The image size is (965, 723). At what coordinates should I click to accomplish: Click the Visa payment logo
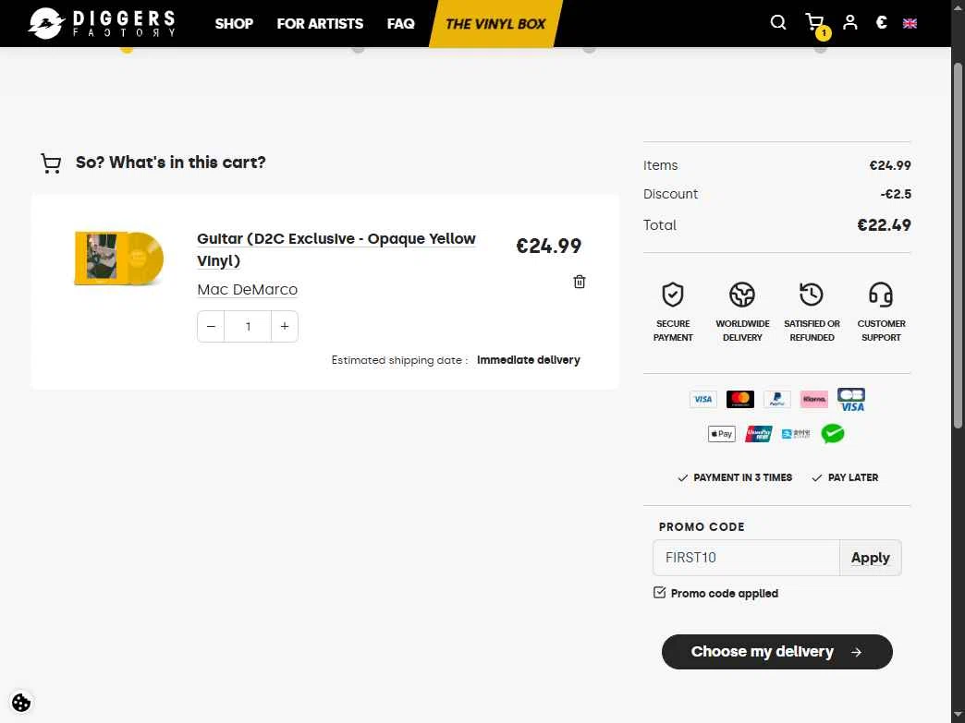(702, 399)
